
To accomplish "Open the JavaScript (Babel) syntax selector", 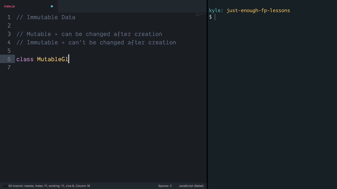I will [191, 186].
